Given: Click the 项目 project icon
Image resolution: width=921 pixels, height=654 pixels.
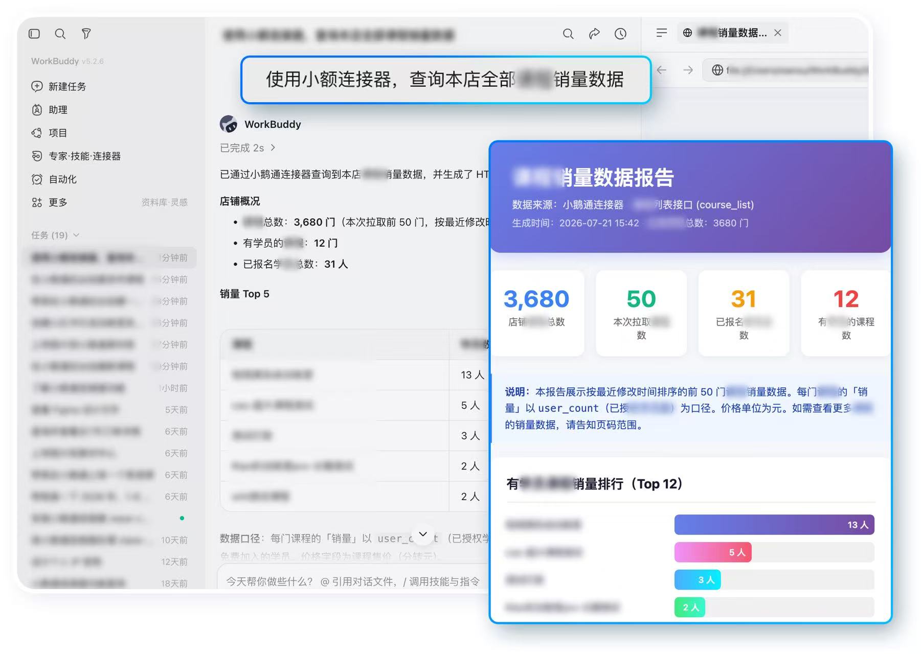Looking at the screenshot, I should (x=37, y=133).
